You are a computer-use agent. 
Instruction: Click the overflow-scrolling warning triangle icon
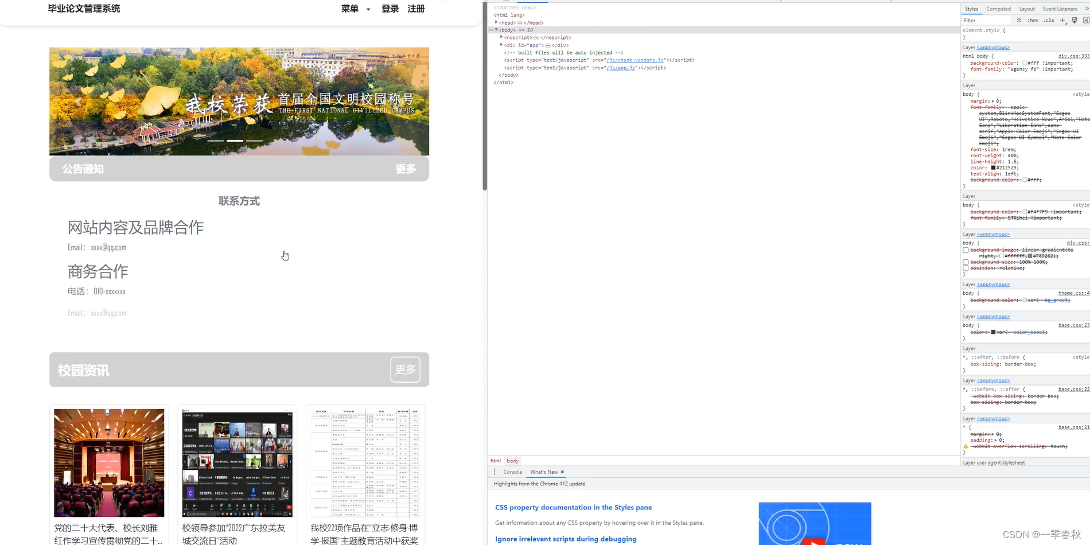click(x=966, y=446)
